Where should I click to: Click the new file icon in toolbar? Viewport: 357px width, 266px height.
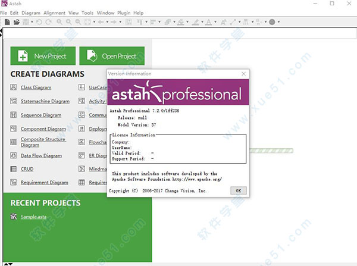tap(7, 22)
